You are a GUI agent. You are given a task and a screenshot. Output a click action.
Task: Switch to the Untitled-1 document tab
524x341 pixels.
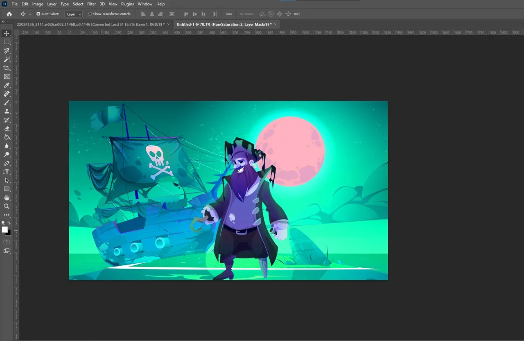pyautogui.click(x=224, y=25)
